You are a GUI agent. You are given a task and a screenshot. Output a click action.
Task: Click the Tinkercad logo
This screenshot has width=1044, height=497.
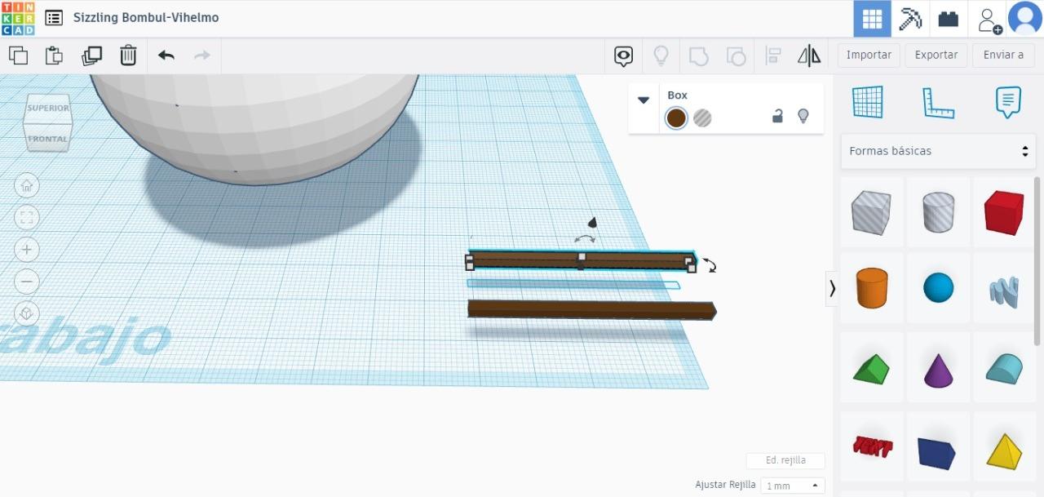(x=18, y=18)
